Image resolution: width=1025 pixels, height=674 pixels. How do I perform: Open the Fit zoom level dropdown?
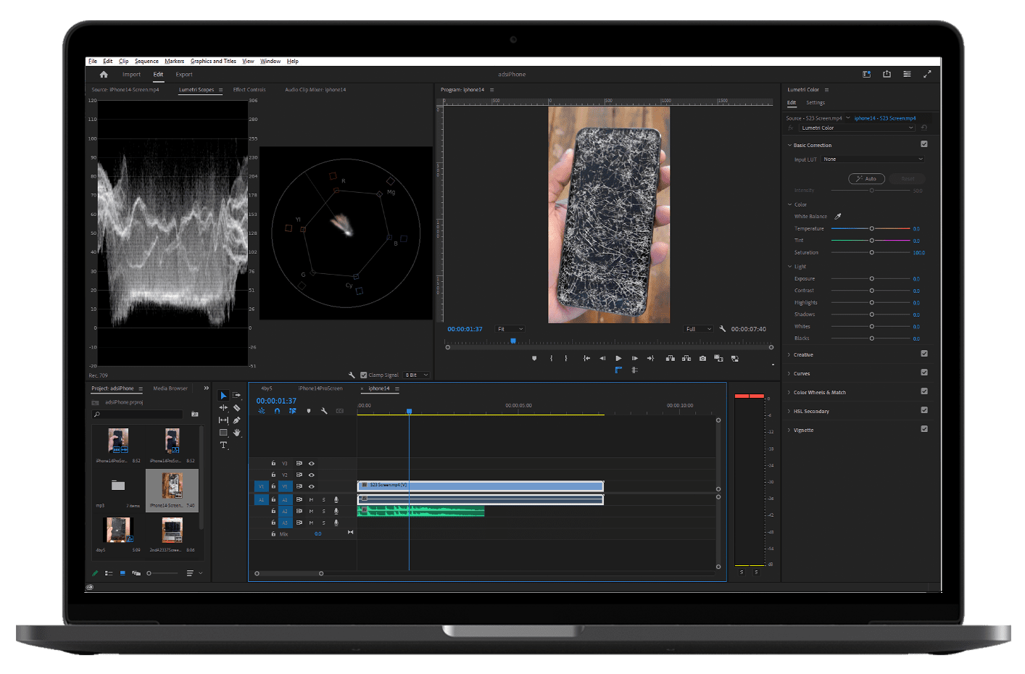[x=510, y=329]
